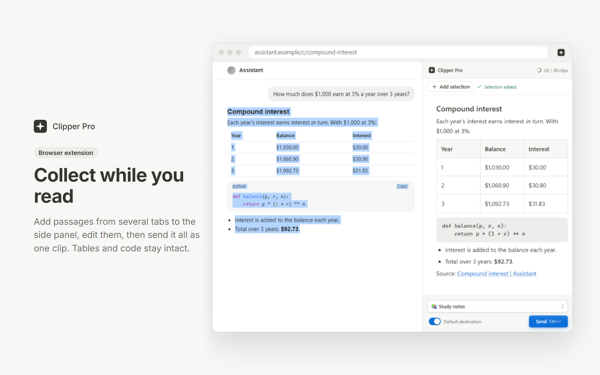This screenshot has width=600, height=375.
Task: Click the Default destination label
Action: pyautogui.click(x=463, y=322)
